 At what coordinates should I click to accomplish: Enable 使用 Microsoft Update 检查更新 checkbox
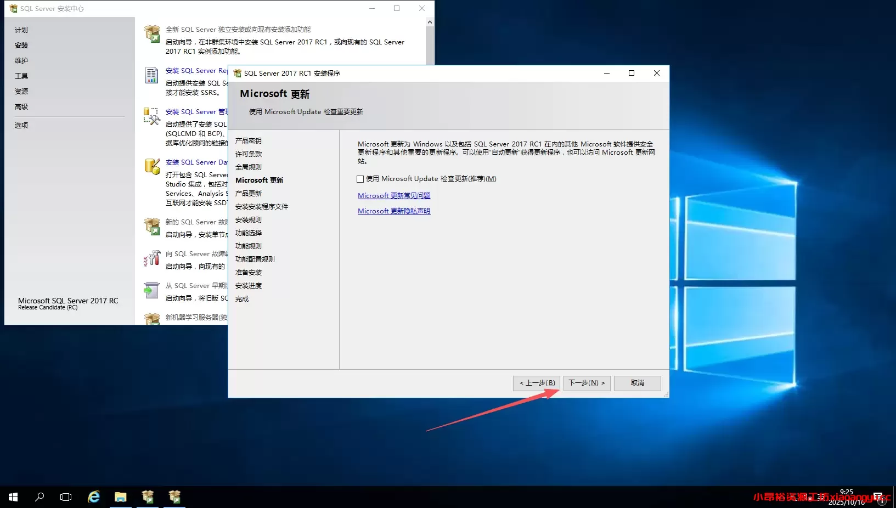tap(360, 179)
